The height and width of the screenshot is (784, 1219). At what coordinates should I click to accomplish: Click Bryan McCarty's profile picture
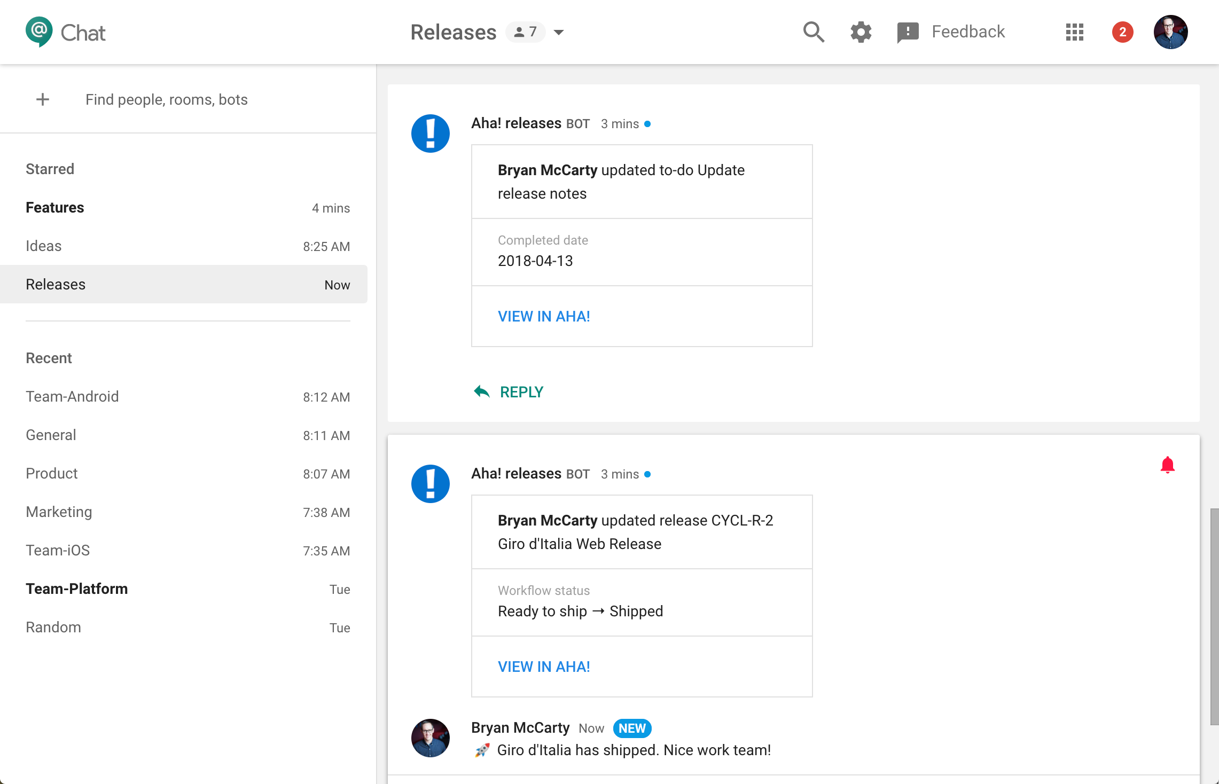pyautogui.click(x=1171, y=32)
